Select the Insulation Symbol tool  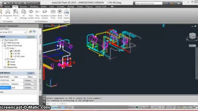[x=45, y=14]
